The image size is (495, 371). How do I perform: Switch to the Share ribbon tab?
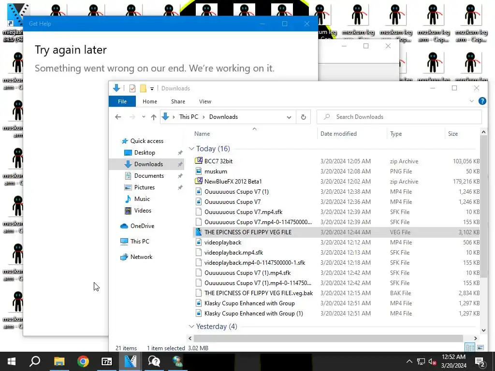178,101
